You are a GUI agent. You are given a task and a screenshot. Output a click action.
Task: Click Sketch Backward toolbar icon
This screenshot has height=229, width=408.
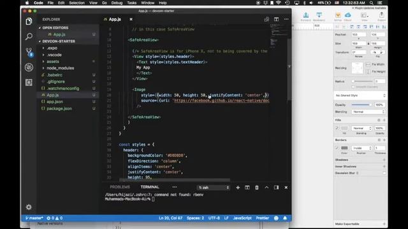[x=319, y=17]
